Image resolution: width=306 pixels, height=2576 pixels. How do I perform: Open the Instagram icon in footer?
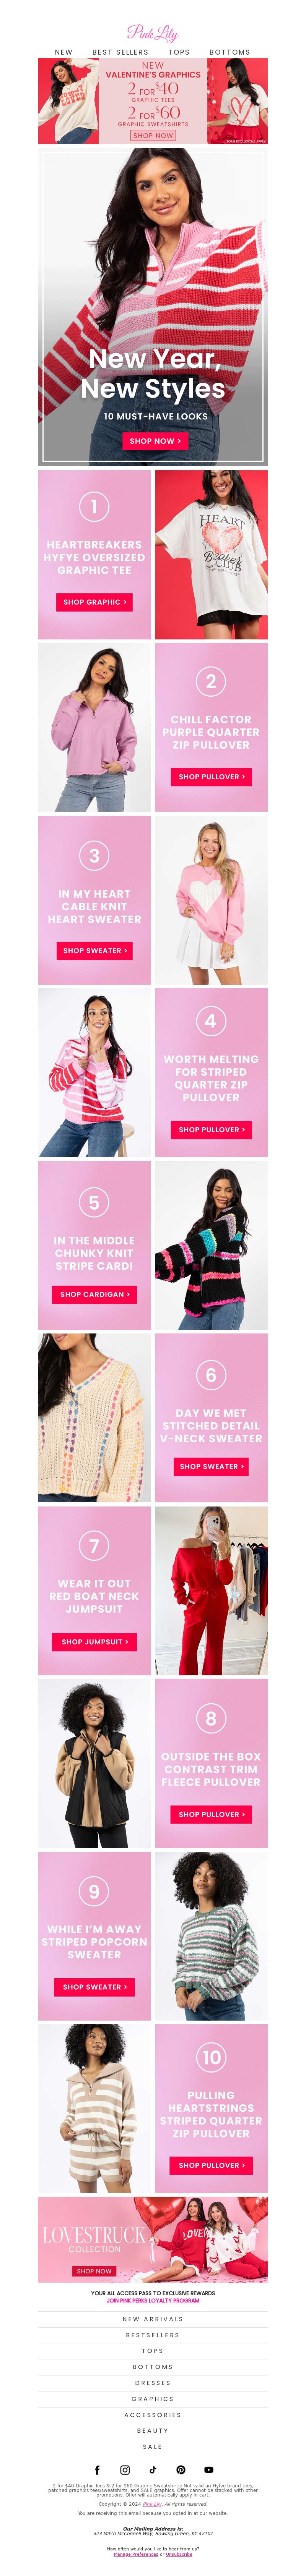125,2469
